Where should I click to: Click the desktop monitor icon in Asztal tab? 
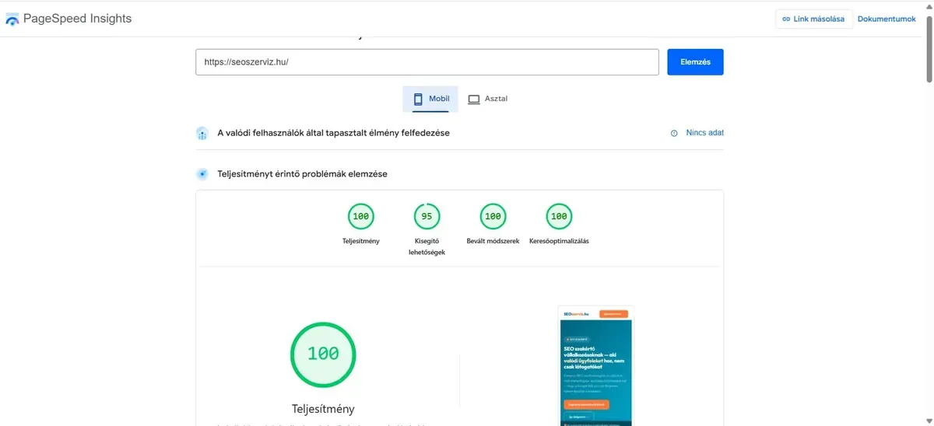pos(474,100)
